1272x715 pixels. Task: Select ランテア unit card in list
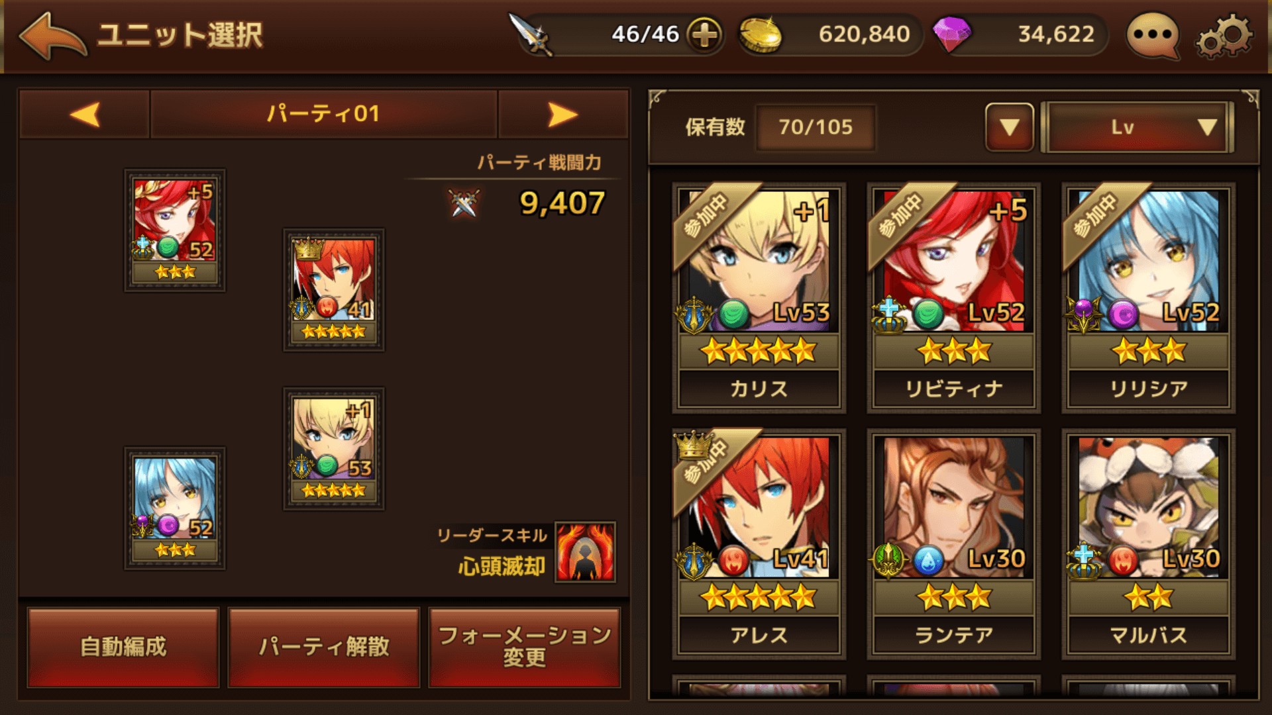[x=953, y=544]
